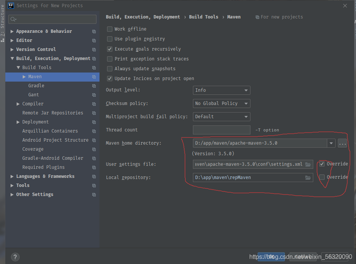Click Build Tools in the breadcrumb
The height and width of the screenshot is (264, 356).
(204, 17)
